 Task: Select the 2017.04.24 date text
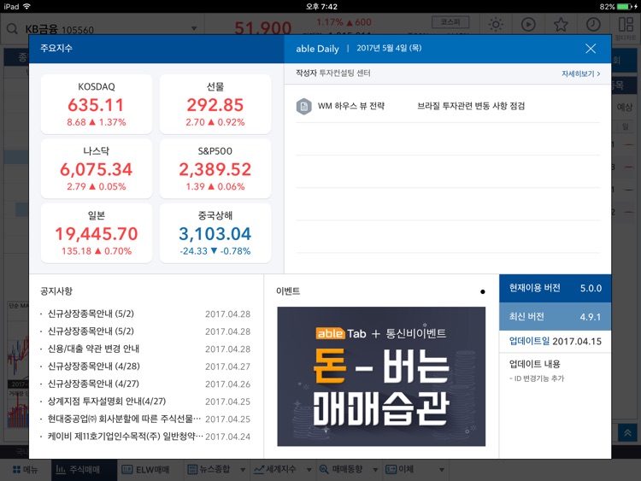(227, 437)
